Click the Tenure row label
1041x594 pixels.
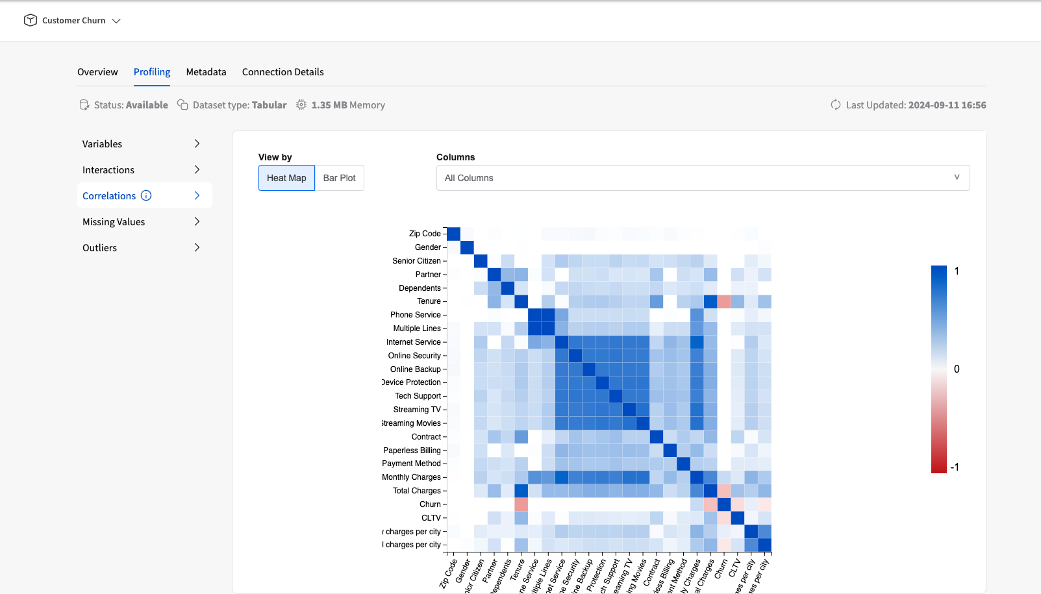coord(429,301)
